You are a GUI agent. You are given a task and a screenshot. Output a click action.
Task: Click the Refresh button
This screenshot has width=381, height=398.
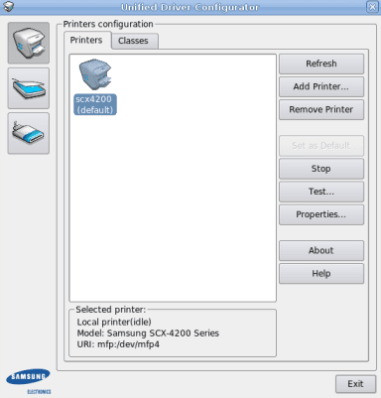pos(321,64)
